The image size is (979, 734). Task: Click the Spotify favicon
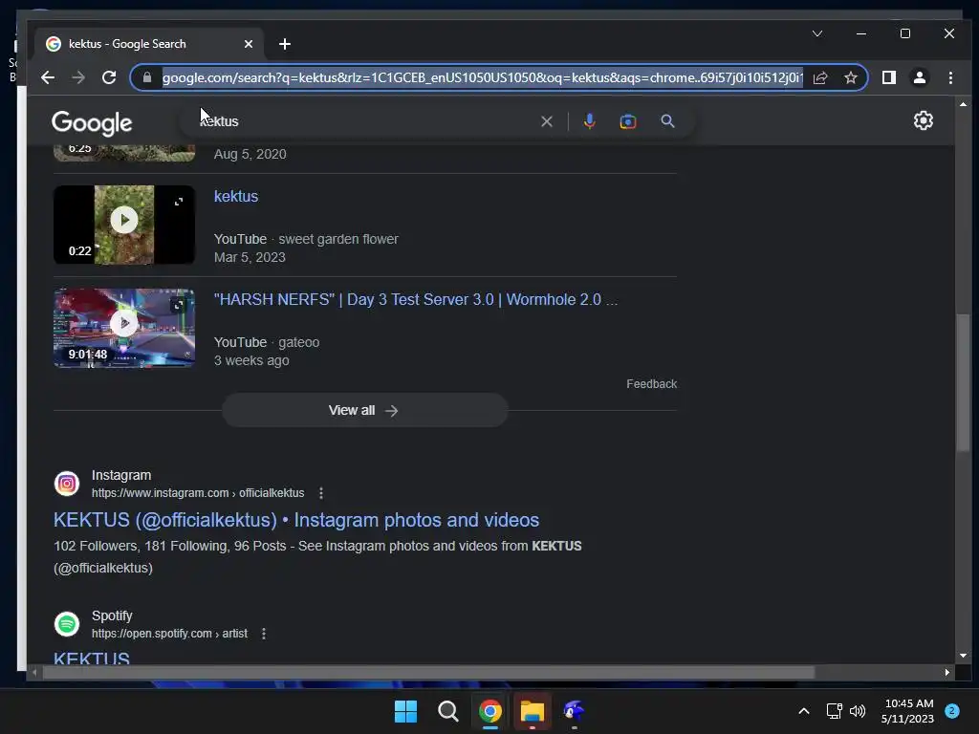67,624
